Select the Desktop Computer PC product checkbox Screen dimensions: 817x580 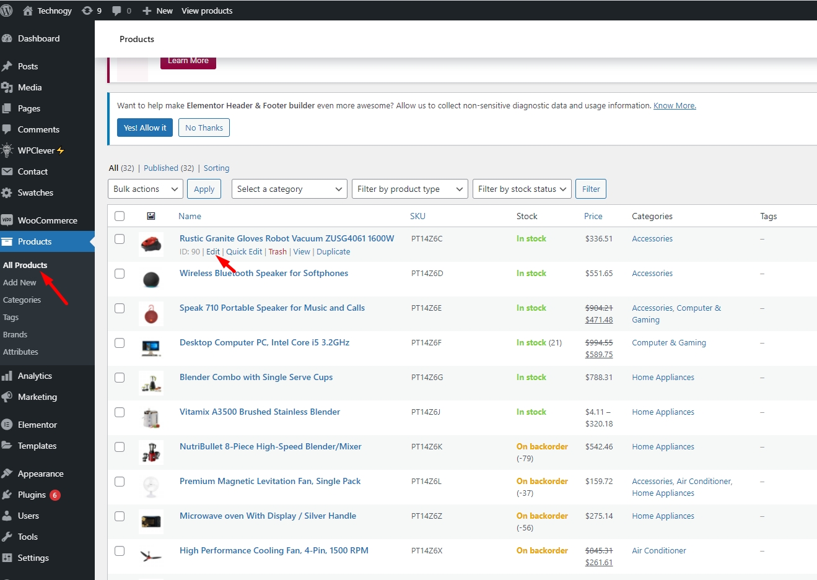(x=120, y=343)
